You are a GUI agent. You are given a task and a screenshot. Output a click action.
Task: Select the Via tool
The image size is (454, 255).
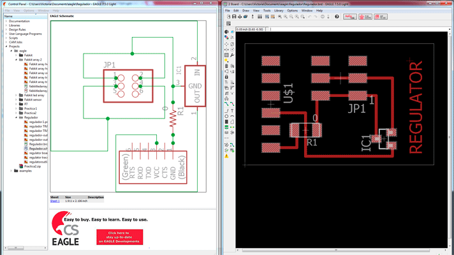(226, 127)
